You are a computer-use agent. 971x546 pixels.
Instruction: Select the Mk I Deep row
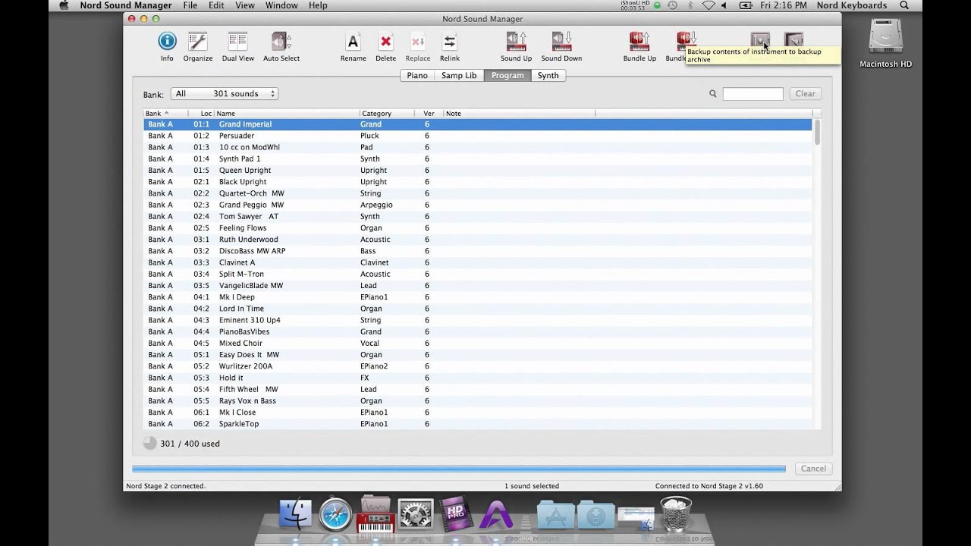tap(478, 297)
